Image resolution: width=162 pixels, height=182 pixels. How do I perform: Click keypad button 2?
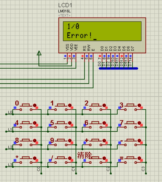[95, 105]
